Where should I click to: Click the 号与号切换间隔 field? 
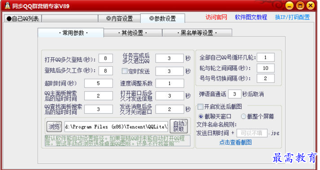tap(265, 78)
